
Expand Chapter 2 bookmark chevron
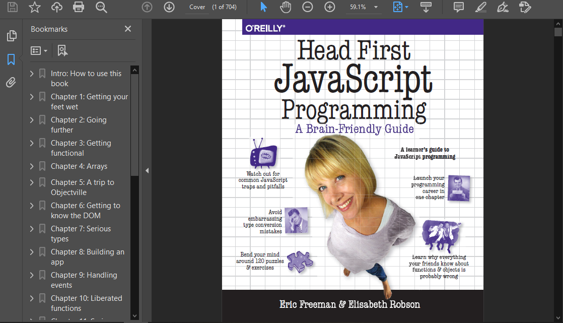(x=32, y=120)
